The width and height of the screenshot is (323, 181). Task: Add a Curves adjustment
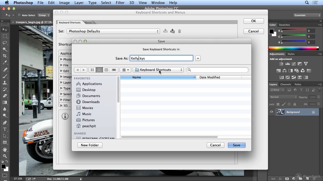coord(294,64)
